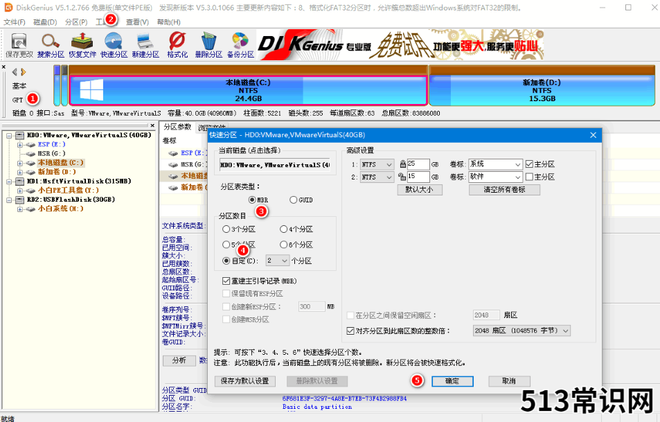Click the Analyze (分析) button
Image resolution: width=660 pixels, height=422 pixels.
click(179, 360)
